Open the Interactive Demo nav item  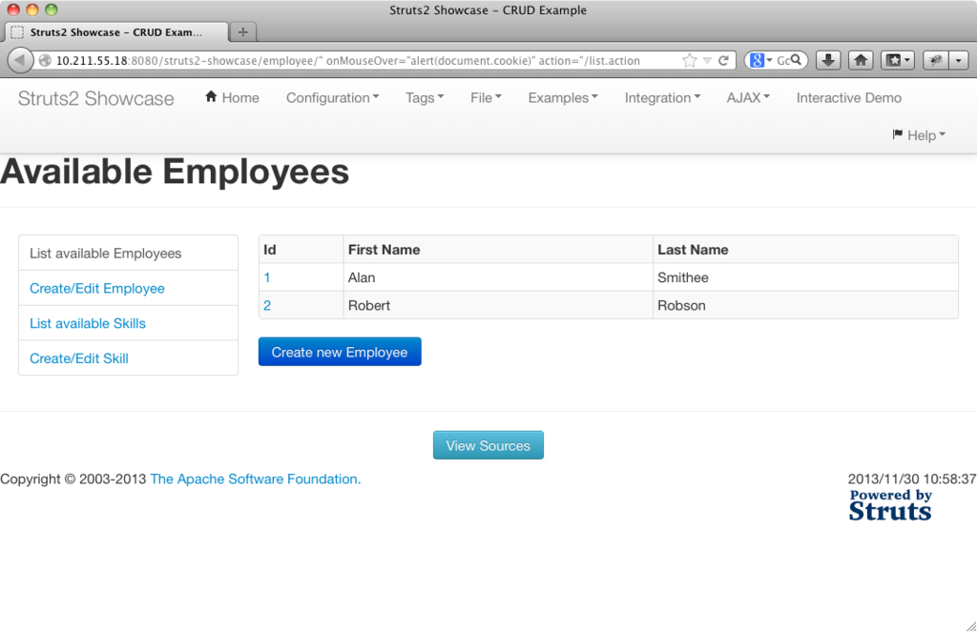click(848, 98)
